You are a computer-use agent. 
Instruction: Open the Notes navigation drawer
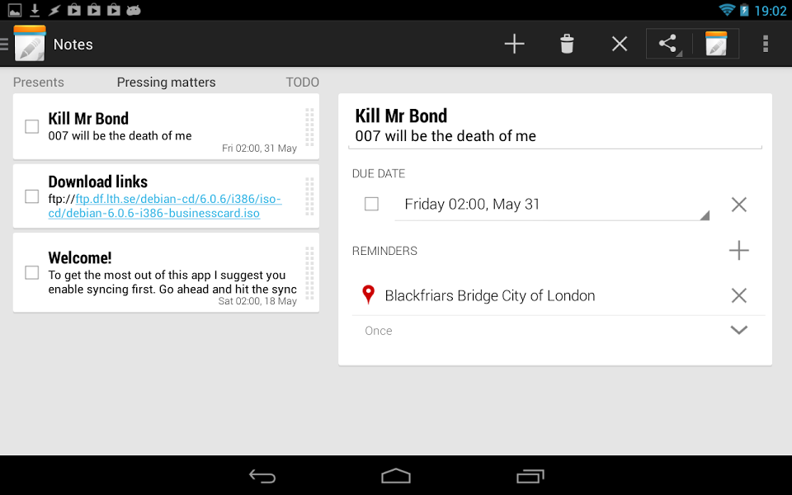[23, 45]
